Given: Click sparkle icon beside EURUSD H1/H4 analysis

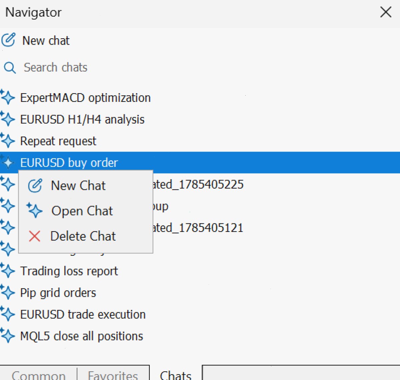Looking at the screenshot, I should coord(7,119).
